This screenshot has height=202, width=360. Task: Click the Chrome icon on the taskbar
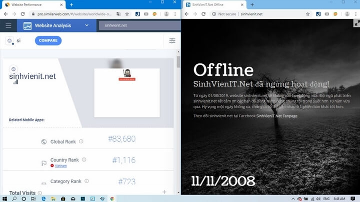[112, 199]
